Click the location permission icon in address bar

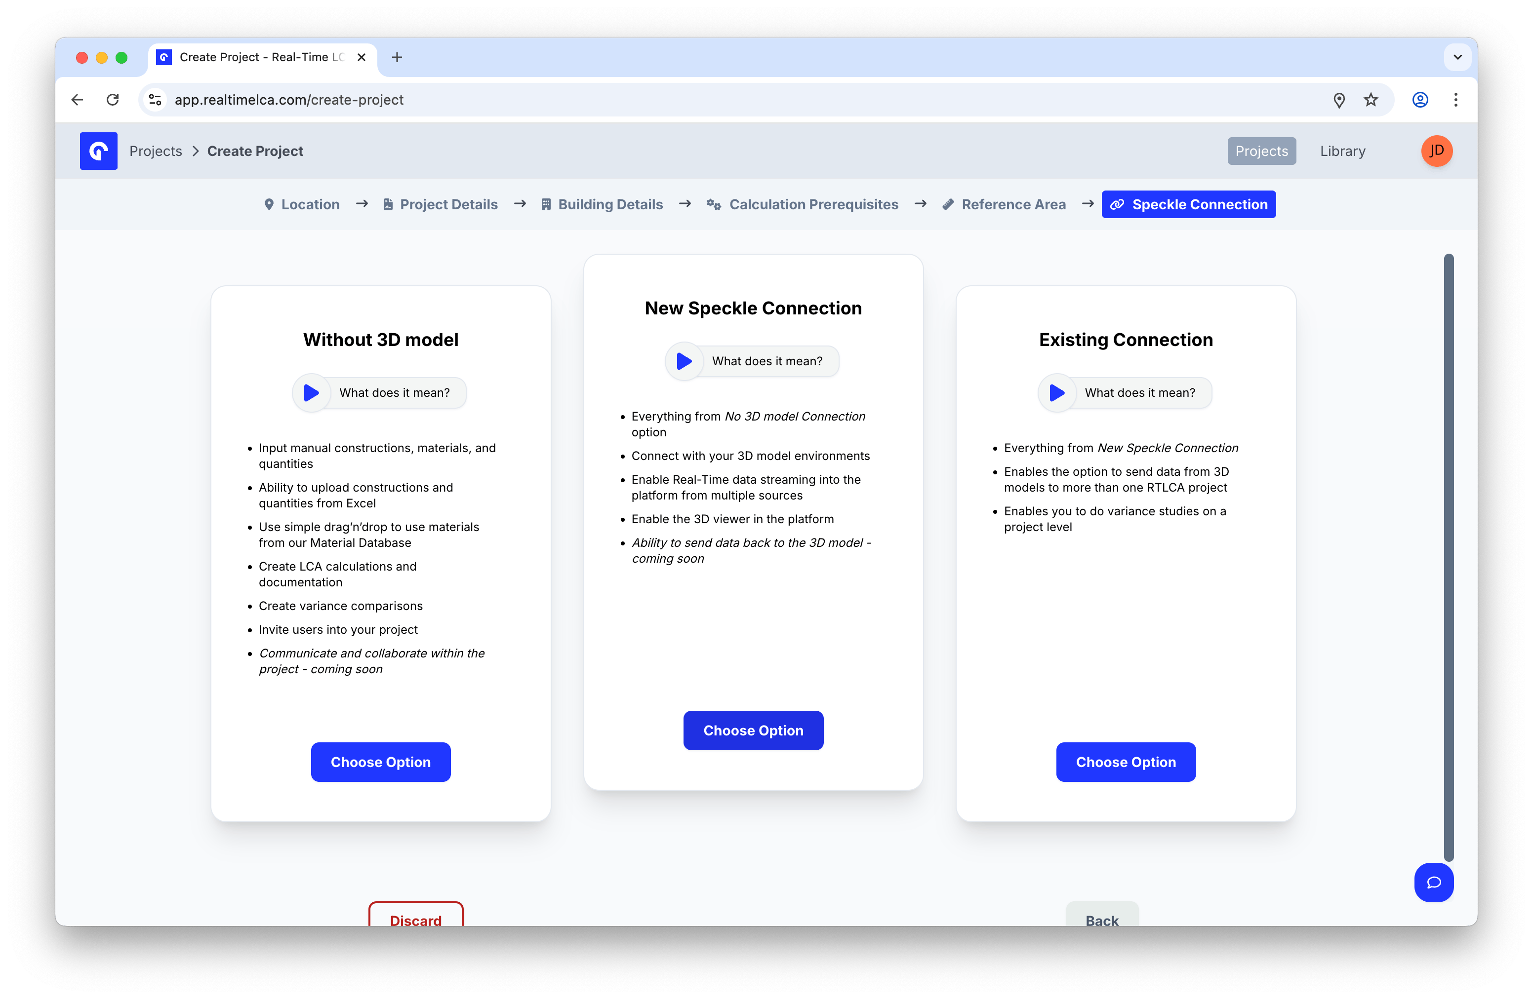pyautogui.click(x=1338, y=100)
